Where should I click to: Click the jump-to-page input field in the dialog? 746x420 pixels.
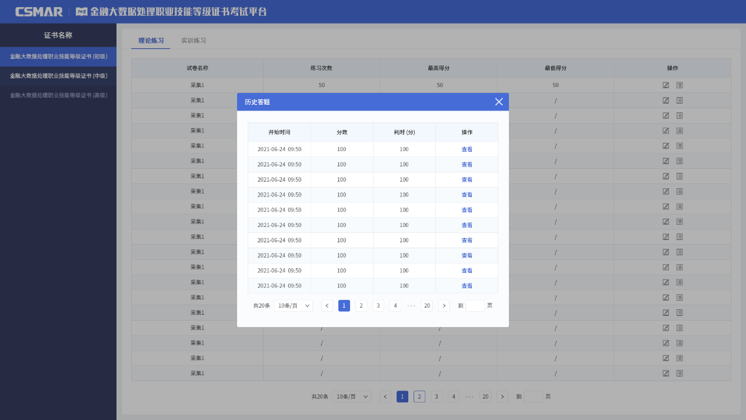pyautogui.click(x=475, y=306)
